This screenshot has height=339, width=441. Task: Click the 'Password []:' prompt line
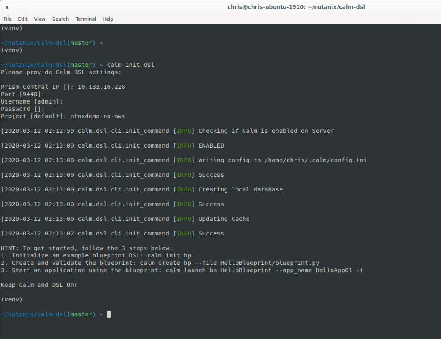point(22,109)
